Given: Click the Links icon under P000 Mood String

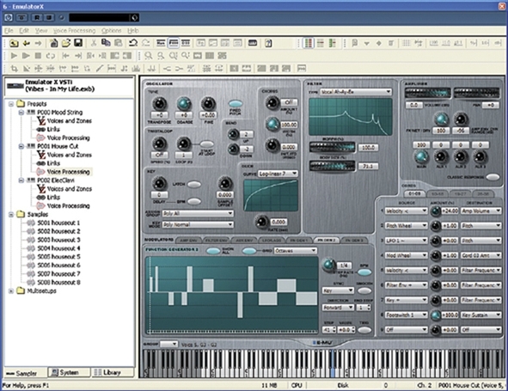Looking at the screenshot, I should click(41, 129).
